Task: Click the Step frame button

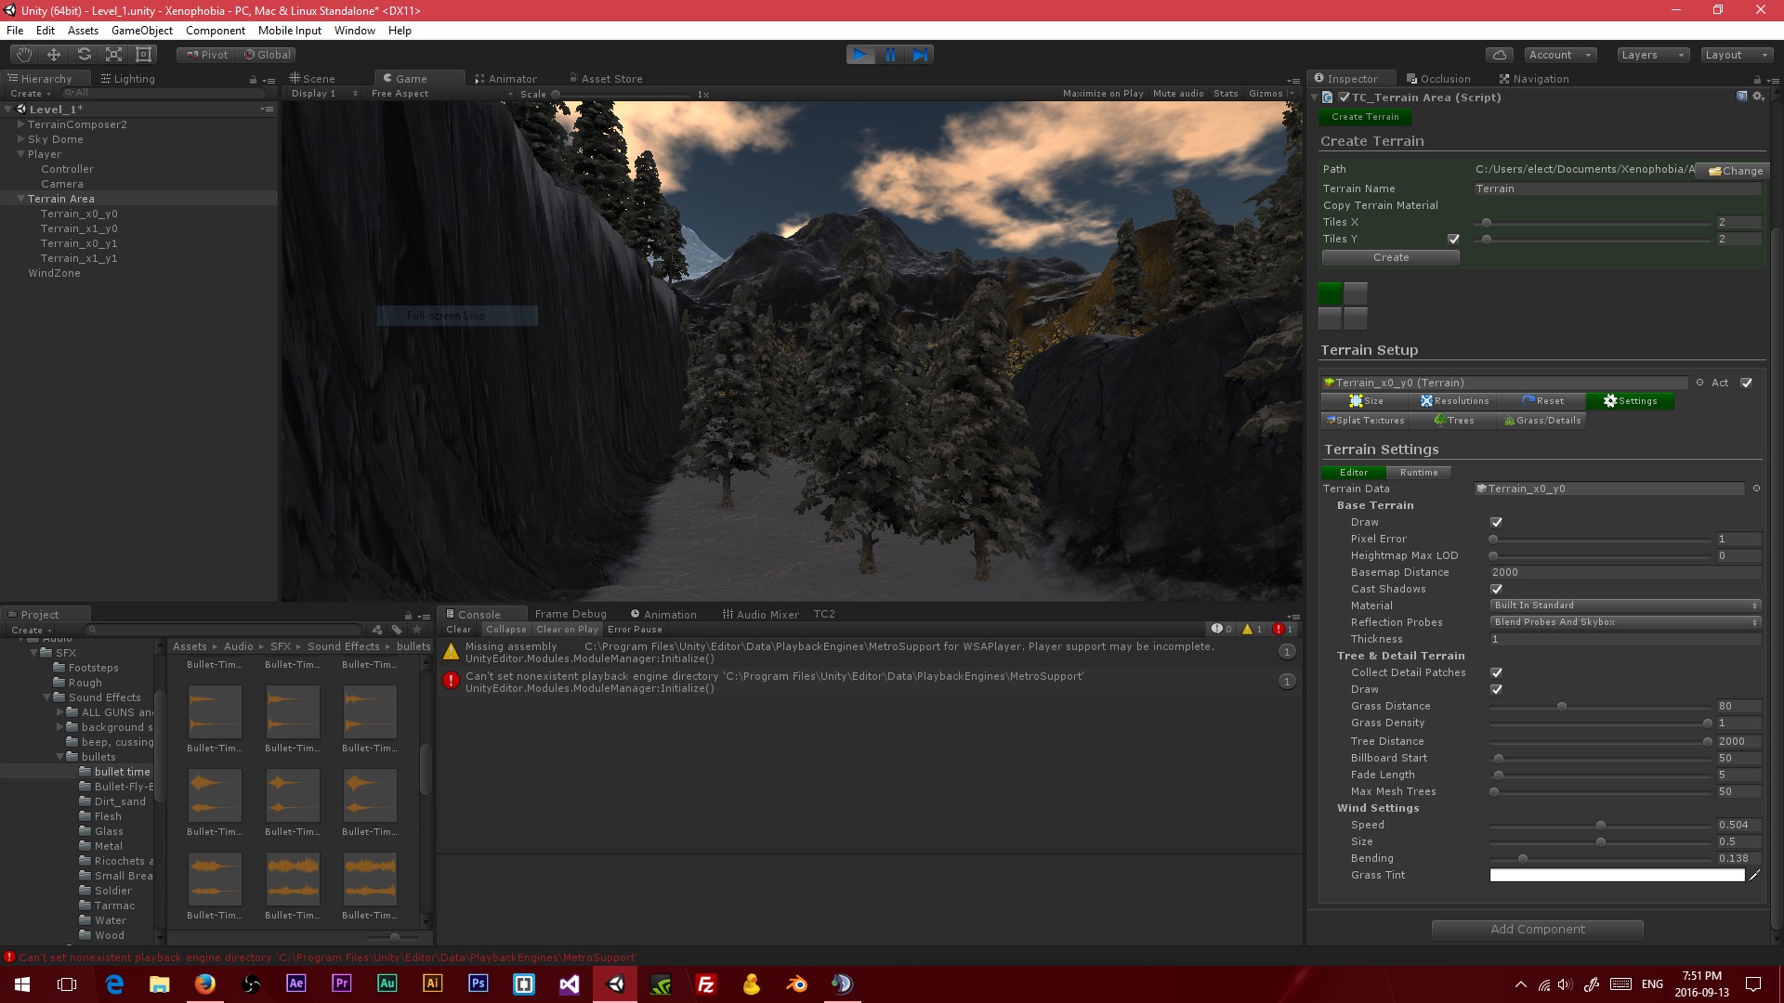Action: [920, 55]
